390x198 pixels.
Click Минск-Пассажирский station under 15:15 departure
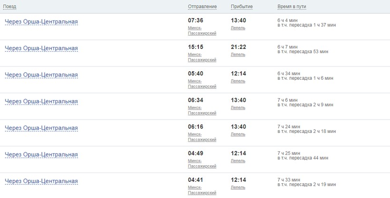point(202,57)
